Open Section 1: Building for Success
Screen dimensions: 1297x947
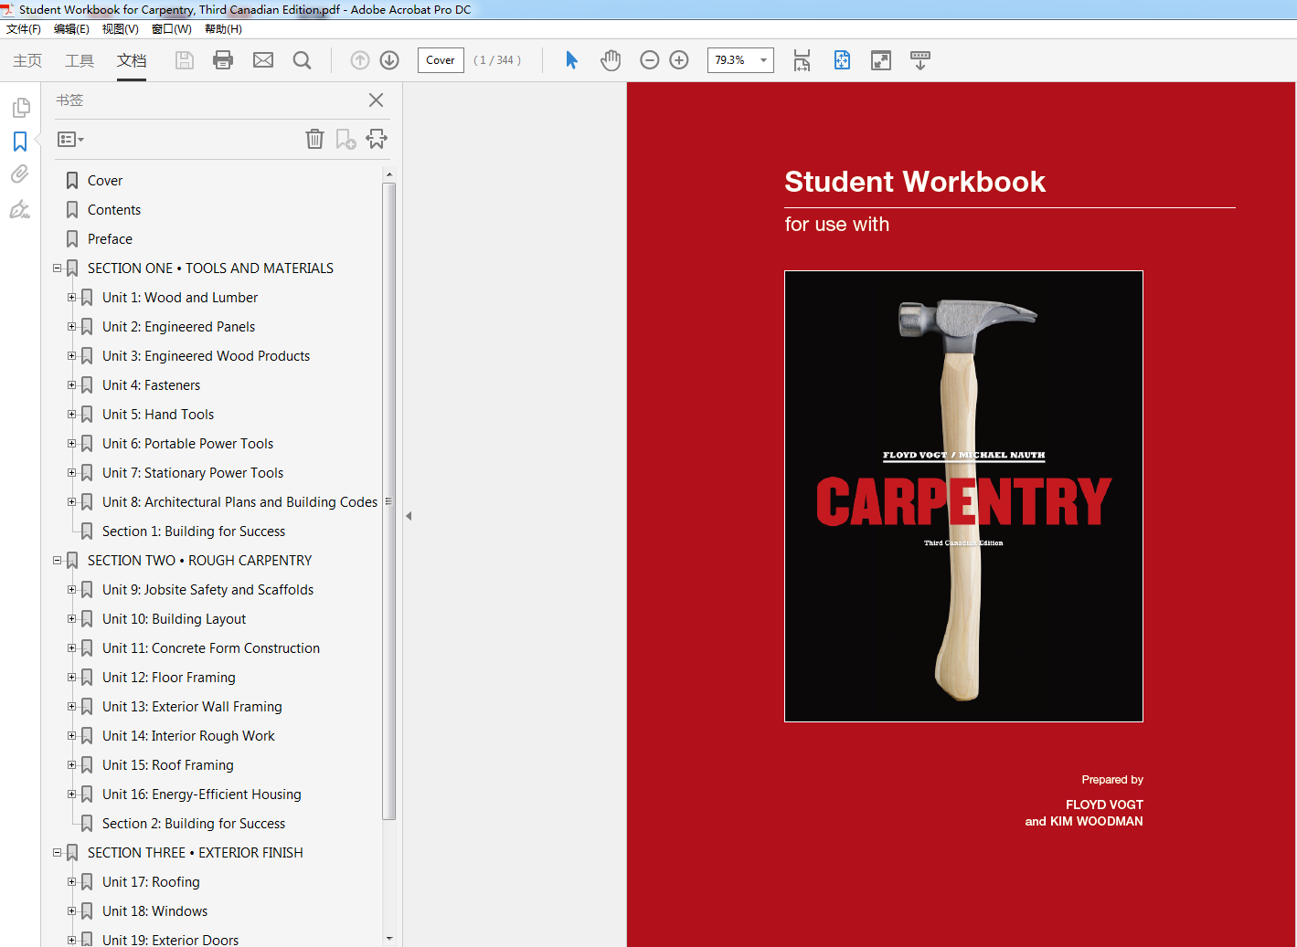tap(194, 531)
